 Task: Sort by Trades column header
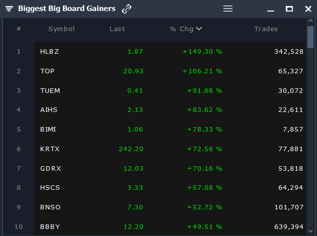[266, 29]
